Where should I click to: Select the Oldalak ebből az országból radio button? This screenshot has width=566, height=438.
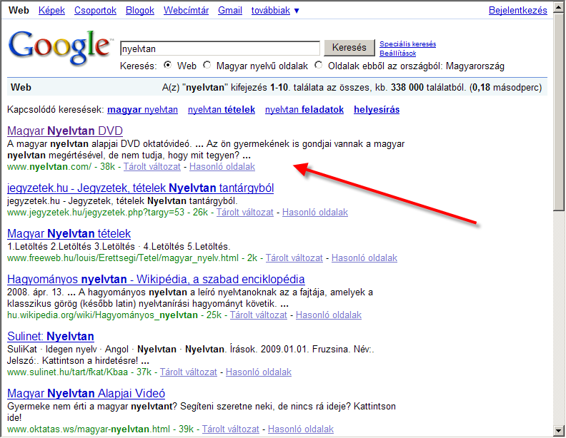click(319, 65)
